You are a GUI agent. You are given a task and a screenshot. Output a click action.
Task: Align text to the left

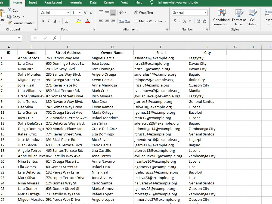101,21
